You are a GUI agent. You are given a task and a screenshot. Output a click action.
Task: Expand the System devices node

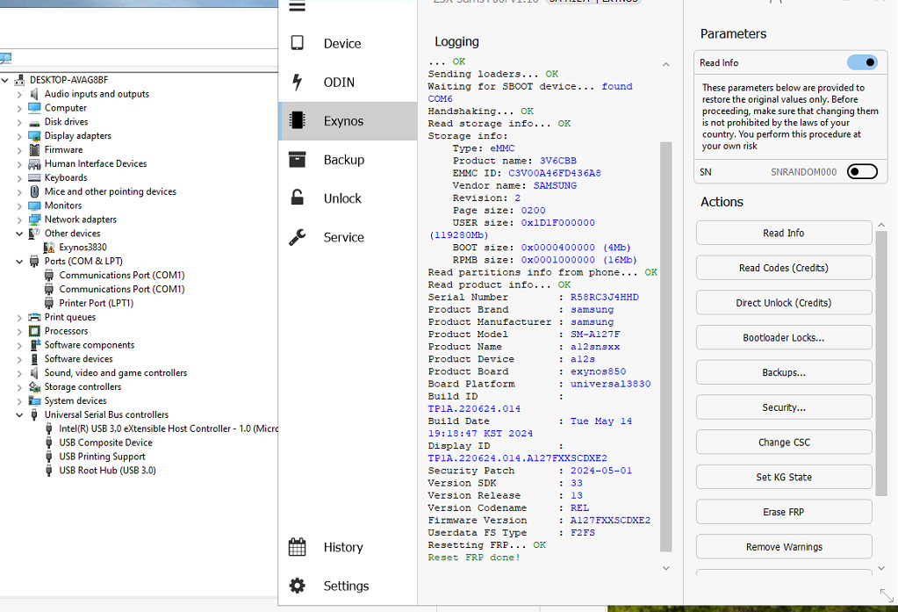click(19, 401)
